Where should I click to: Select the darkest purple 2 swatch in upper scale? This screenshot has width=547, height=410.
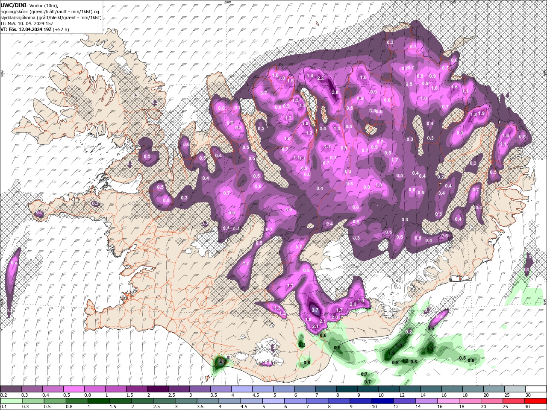(x=157, y=389)
